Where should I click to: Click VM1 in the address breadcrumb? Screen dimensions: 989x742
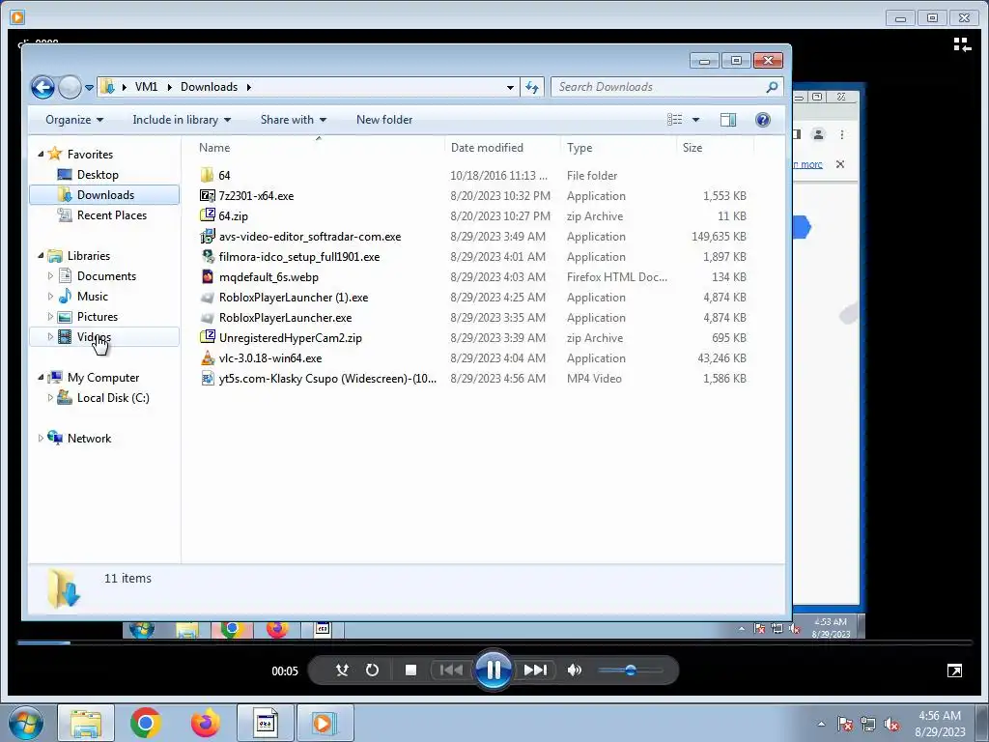[x=147, y=87]
